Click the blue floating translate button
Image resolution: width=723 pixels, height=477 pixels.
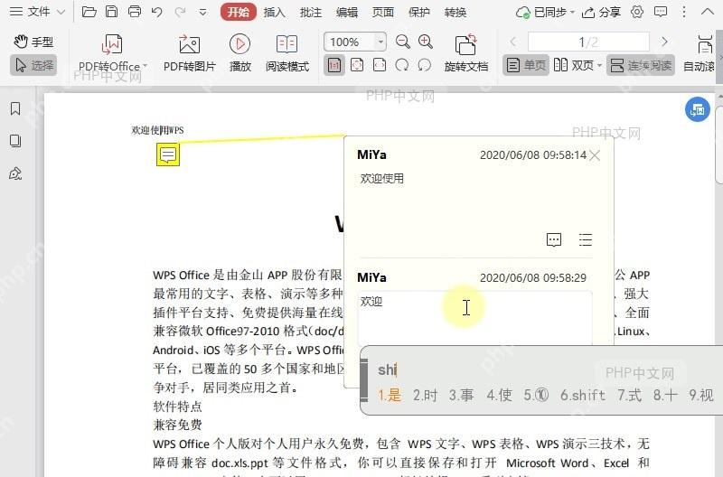pos(697,109)
